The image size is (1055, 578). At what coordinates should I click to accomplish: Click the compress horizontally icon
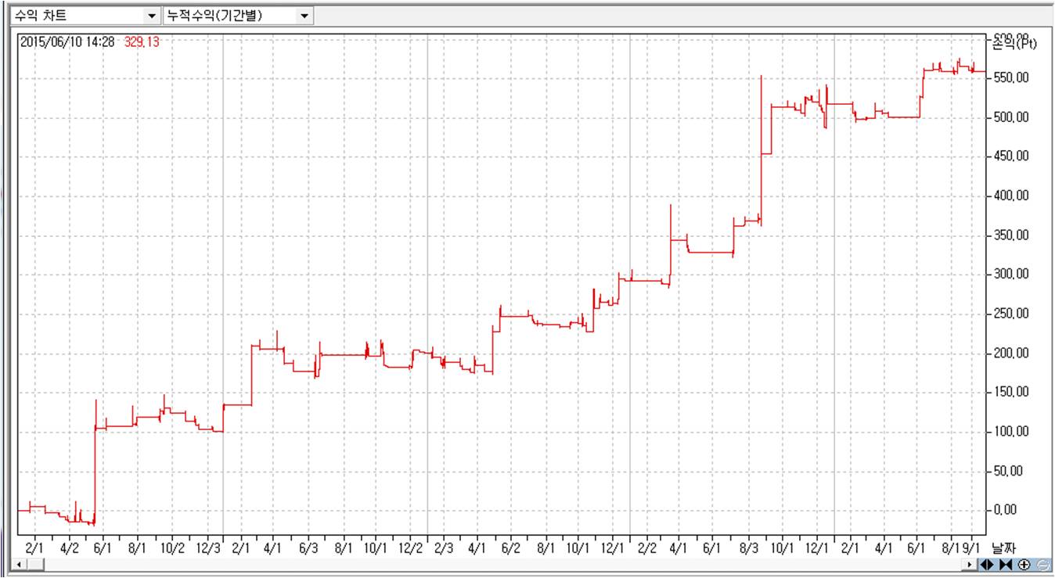(1006, 565)
